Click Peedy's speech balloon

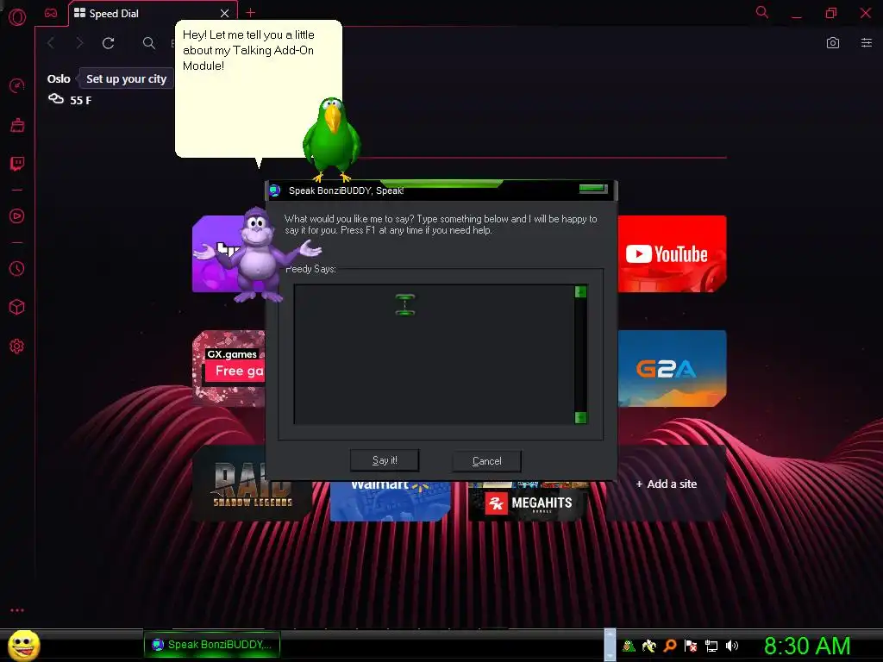pyautogui.click(x=259, y=89)
